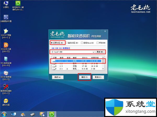Image resolution: width=157 pixels, height=117 pixels.
Task: Click 更多 (M) button
Action: coord(100,52)
